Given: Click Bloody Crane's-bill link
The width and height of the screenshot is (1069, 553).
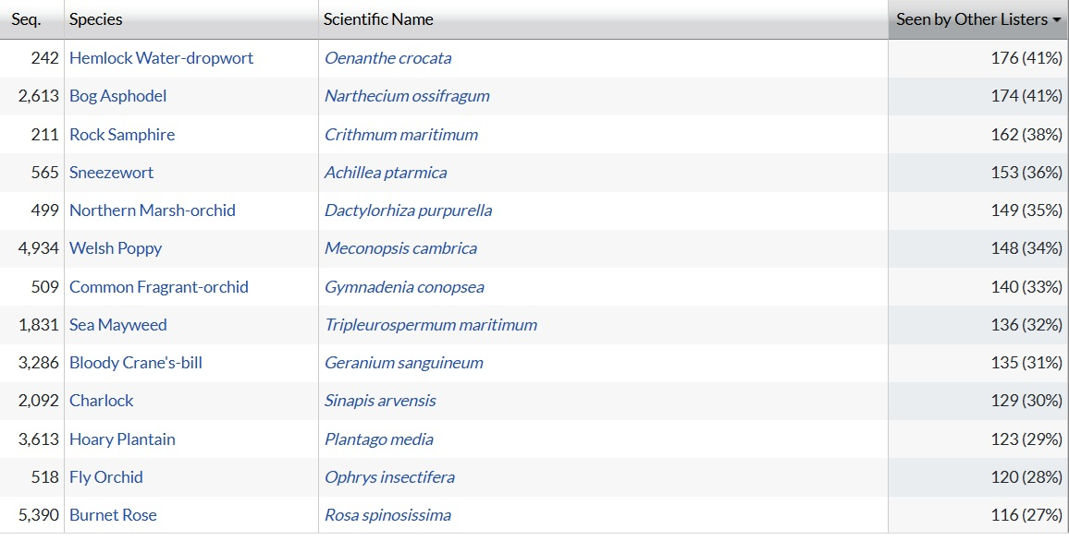Looking at the screenshot, I should coord(136,363).
